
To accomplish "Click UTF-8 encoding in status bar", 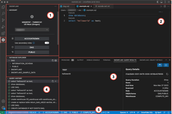I will [x=132, y=112].
